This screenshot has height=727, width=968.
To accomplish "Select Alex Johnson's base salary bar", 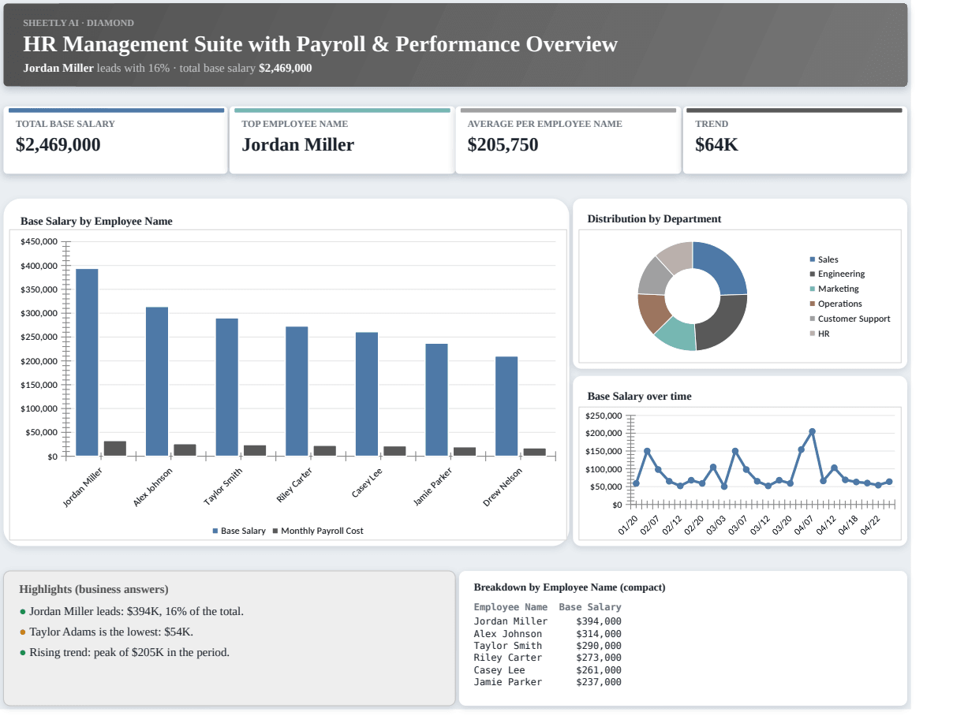I will (x=157, y=381).
